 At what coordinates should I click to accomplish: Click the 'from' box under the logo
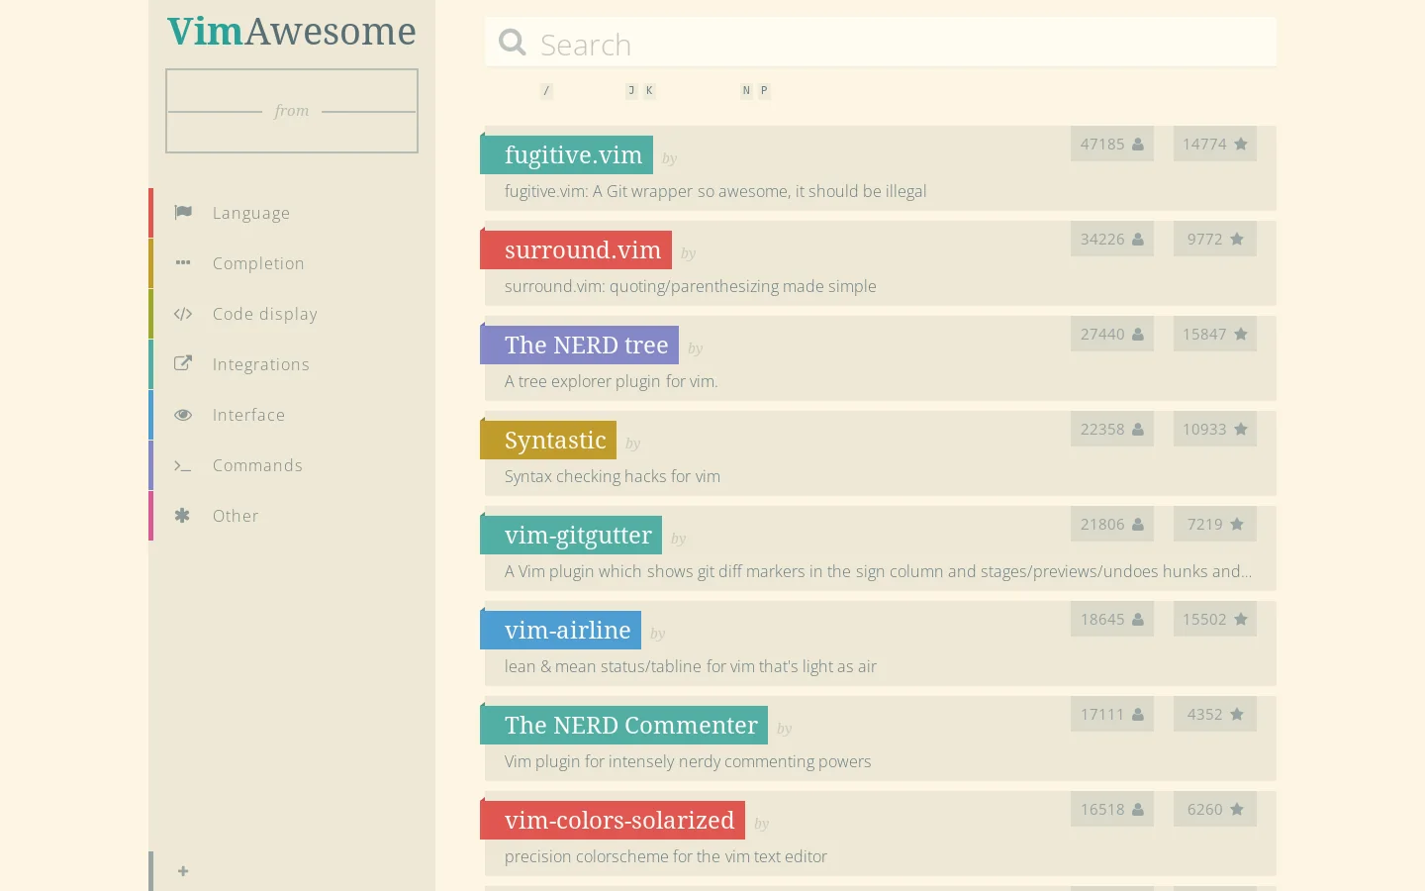tap(292, 111)
